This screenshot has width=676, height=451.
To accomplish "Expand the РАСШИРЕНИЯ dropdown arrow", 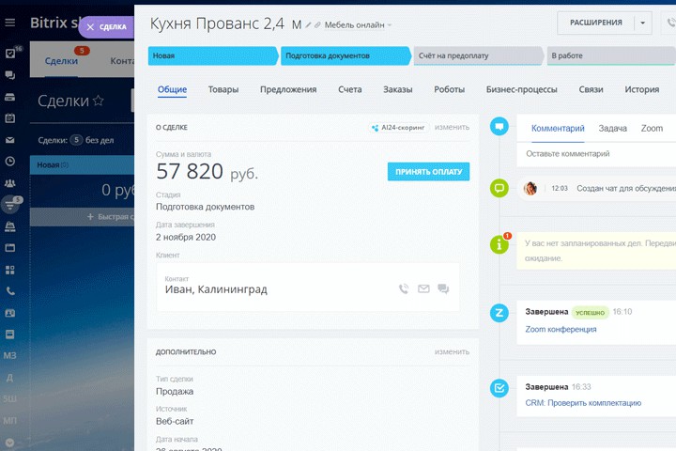I will (642, 23).
